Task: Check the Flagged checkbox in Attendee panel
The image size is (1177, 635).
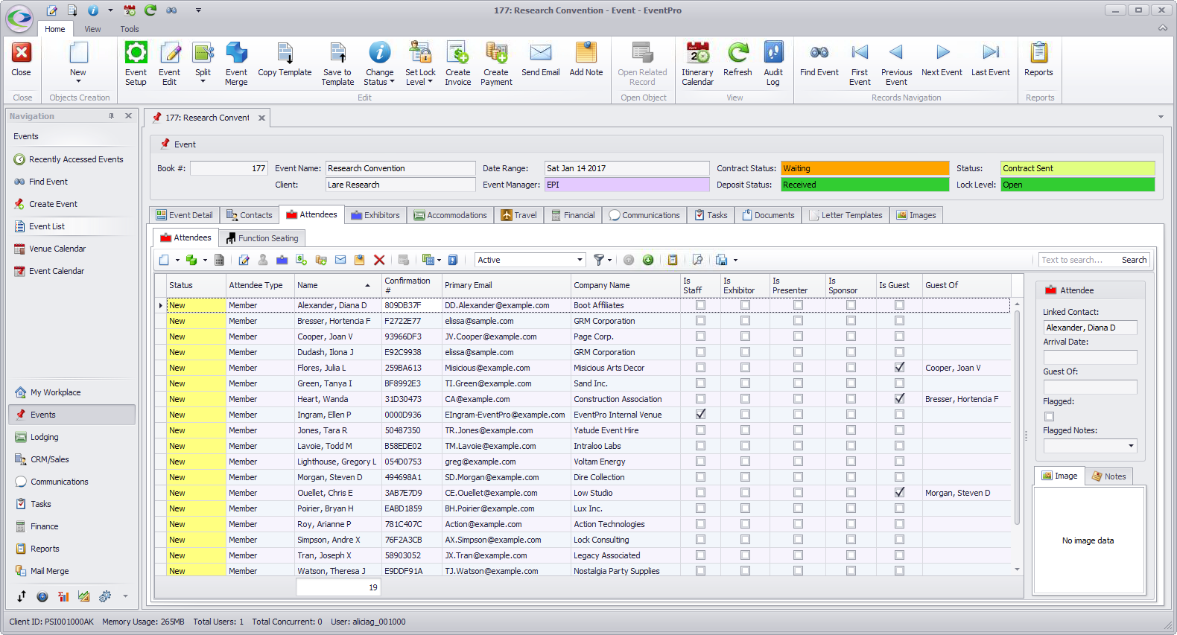Action: pos(1049,417)
